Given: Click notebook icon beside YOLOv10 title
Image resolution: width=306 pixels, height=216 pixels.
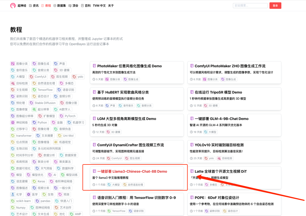Looking at the screenshot, I should coord(192,145).
